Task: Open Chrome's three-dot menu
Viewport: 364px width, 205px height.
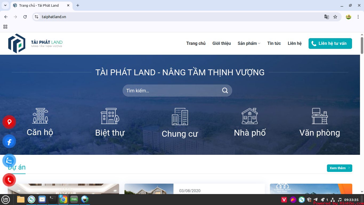Action: tap(358, 17)
